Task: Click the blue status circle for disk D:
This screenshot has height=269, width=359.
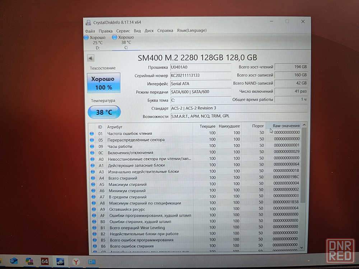Action: (86, 38)
